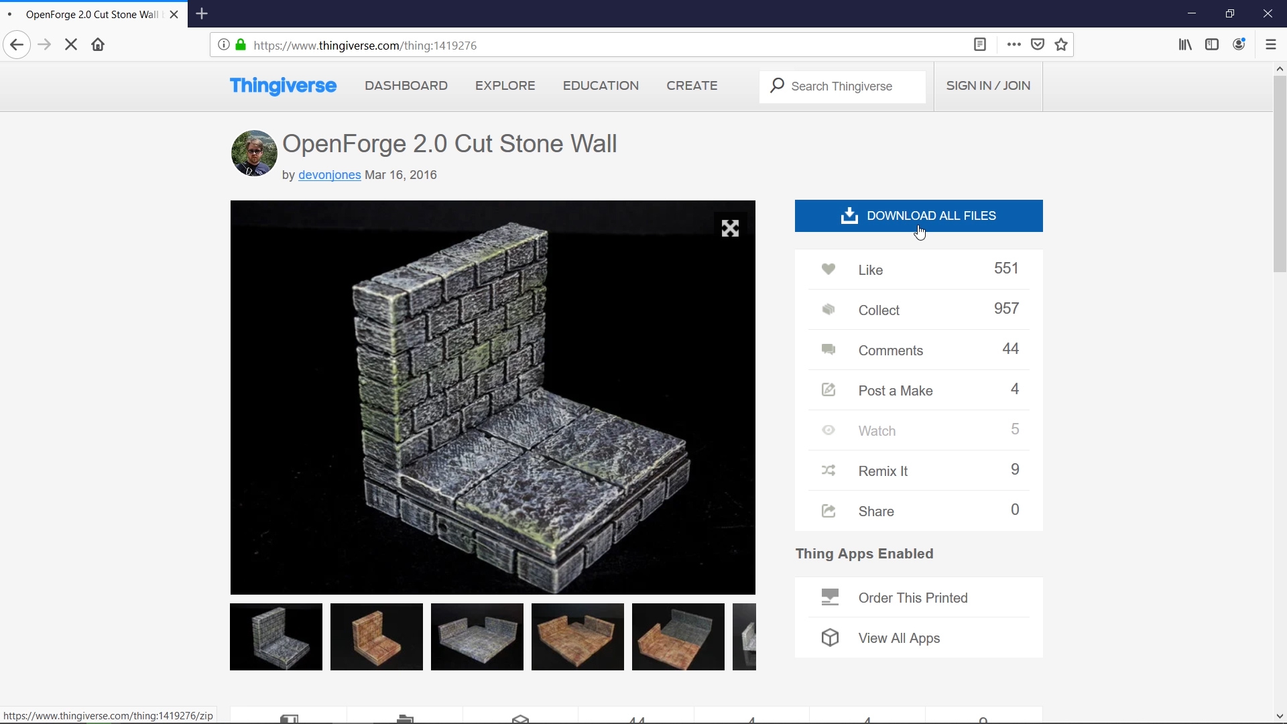Click the Watch toggle icon

(x=829, y=430)
